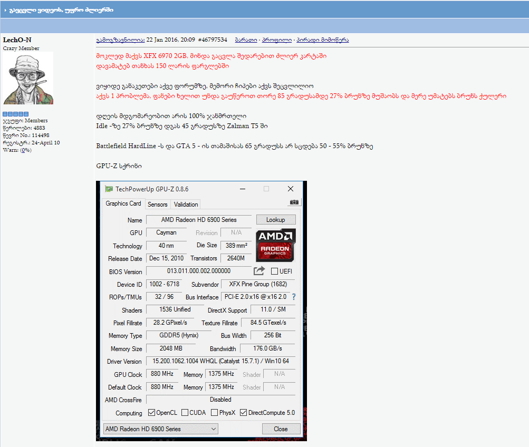Click the Memory Type value GDDR5 (Hynix)
529x447 pixels.
click(x=179, y=335)
